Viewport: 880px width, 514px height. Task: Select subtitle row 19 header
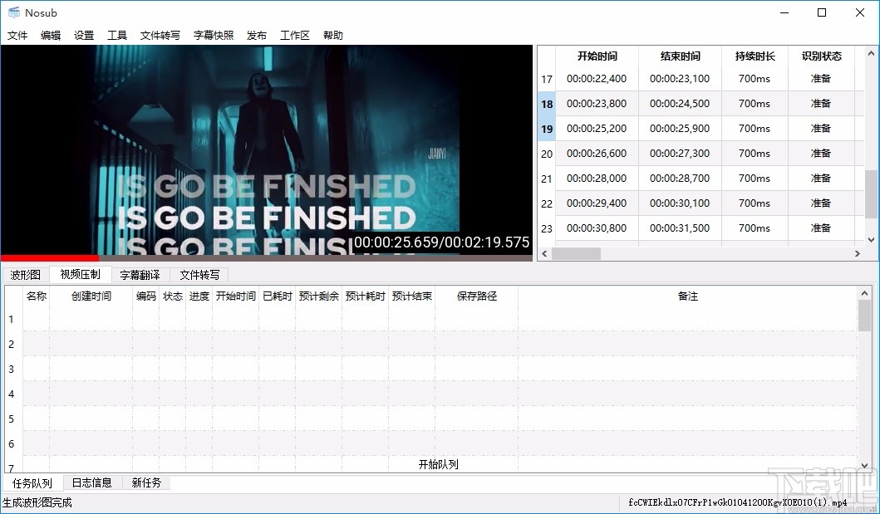tap(547, 129)
